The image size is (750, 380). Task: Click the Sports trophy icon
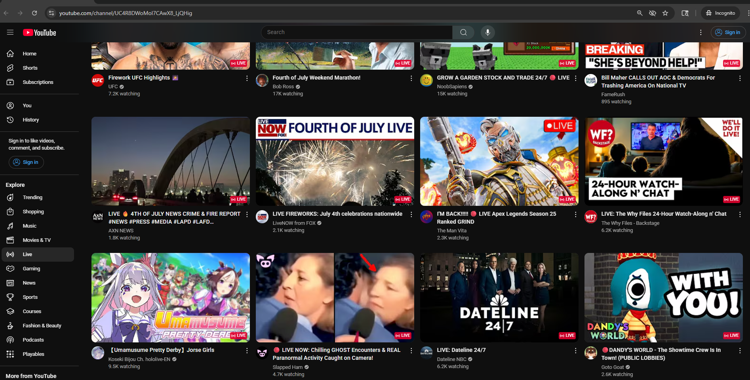[10, 297]
